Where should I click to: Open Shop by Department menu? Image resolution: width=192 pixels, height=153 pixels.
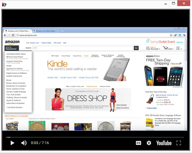click(x=12, y=48)
